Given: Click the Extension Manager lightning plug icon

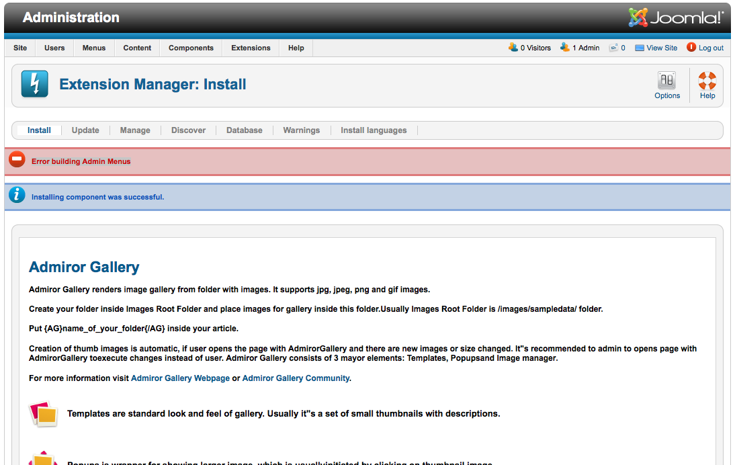Looking at the screenshot, I should 35,84.
